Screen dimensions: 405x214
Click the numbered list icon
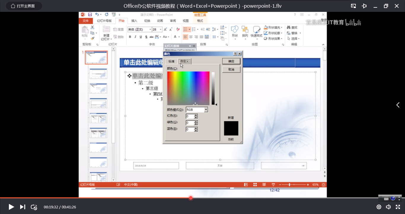pyautogui.click(x=194, y=29)
